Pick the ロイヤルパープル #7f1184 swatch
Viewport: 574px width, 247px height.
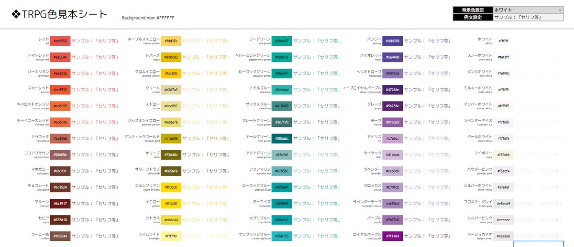[x=393, y=236]
